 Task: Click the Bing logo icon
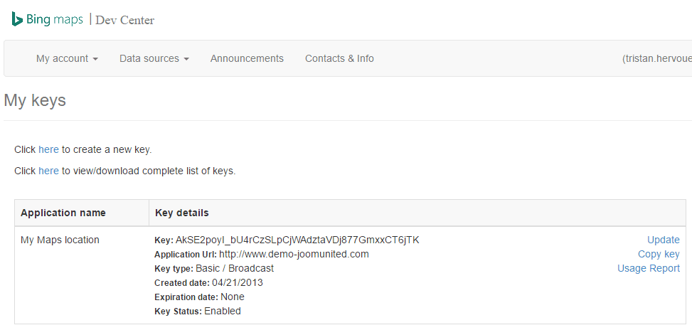click(x=17, y=19)
